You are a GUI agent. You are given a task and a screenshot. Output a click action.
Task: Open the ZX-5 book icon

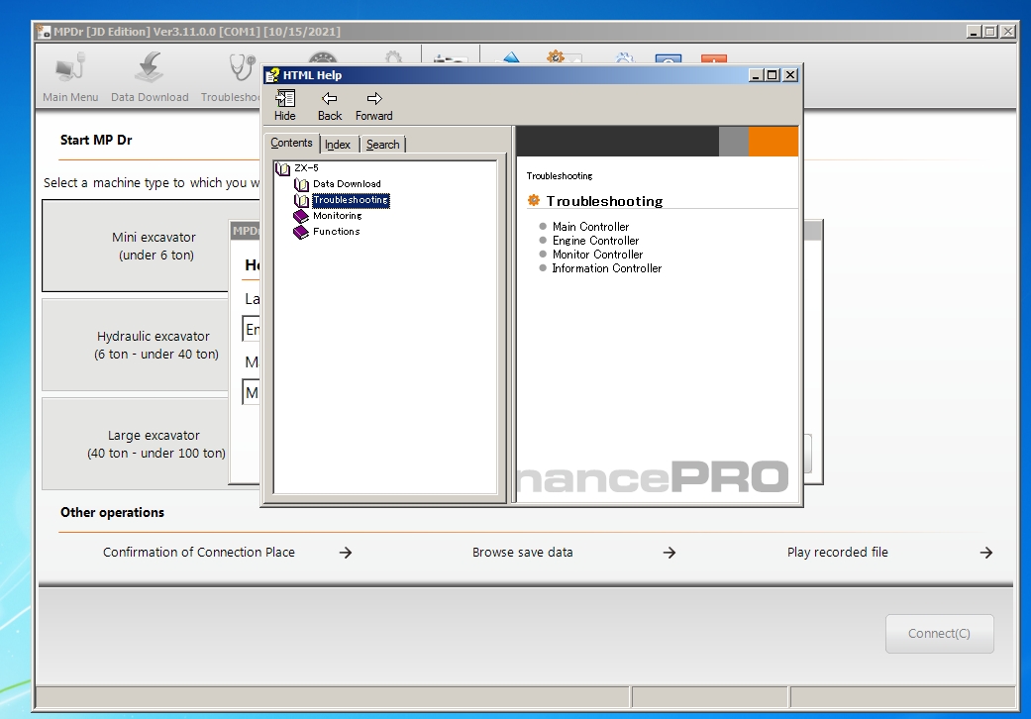(282, 169)
